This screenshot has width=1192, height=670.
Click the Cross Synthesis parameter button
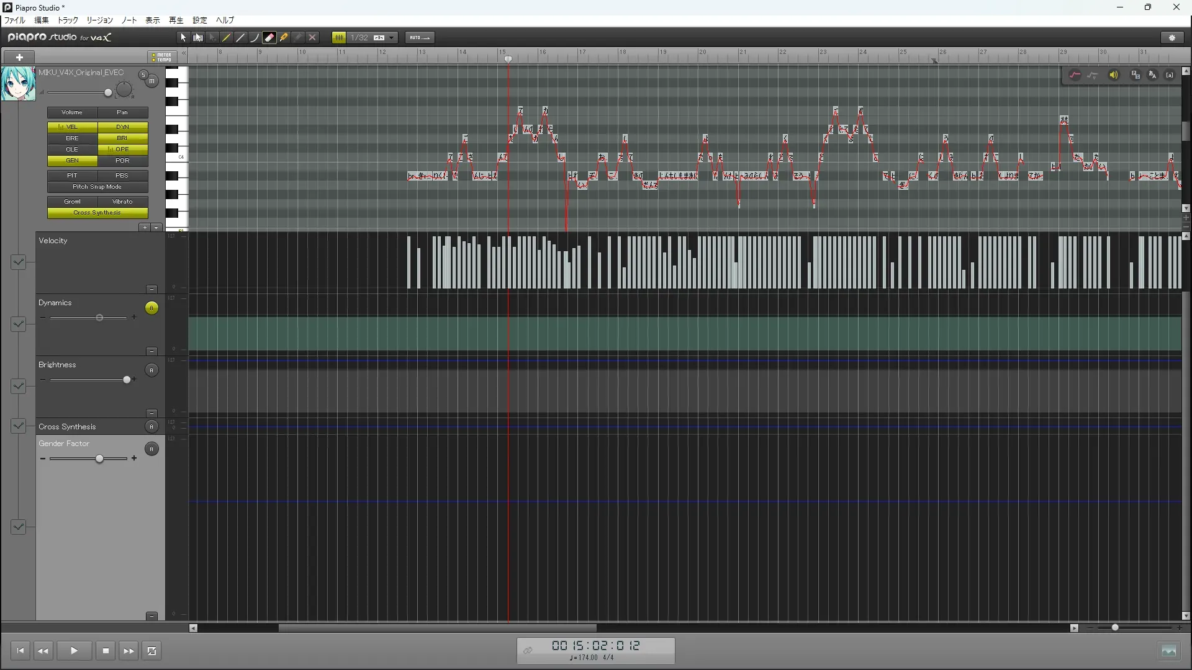[x=97, y=213]
